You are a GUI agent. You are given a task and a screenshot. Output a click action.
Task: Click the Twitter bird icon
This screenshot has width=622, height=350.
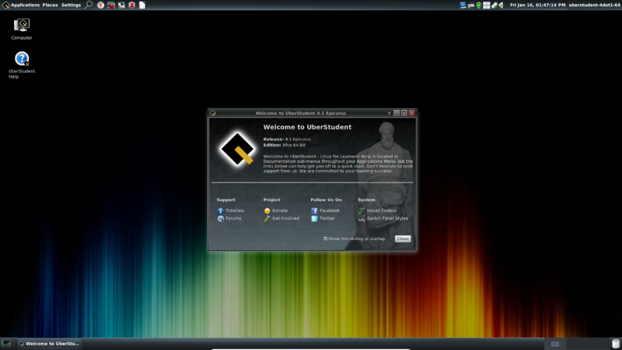(315, 219)
